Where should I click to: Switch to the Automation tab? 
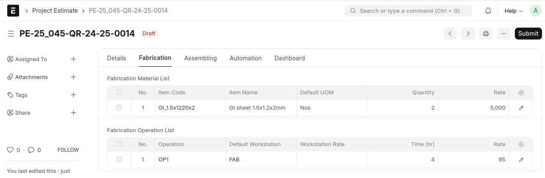246,58
